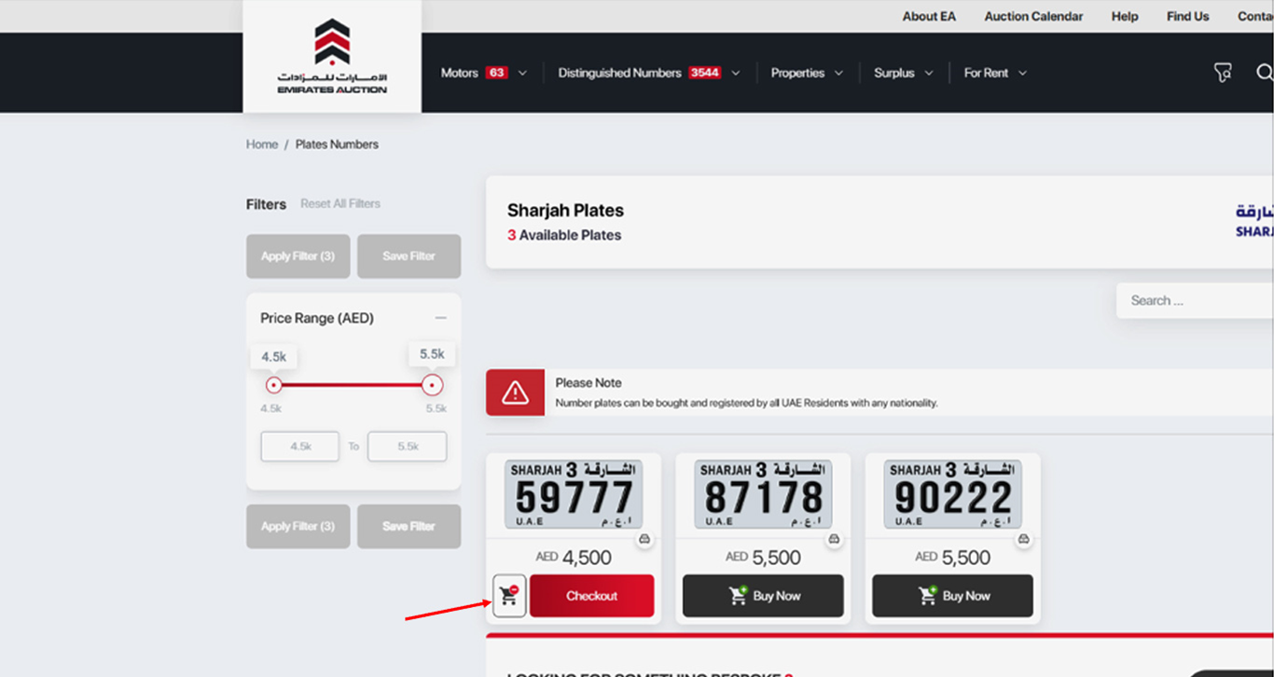Image resolution: width=1274 pixels, height=677 pixels.
Task: Click Reset All Filters
Action: [x=339, y=203]
